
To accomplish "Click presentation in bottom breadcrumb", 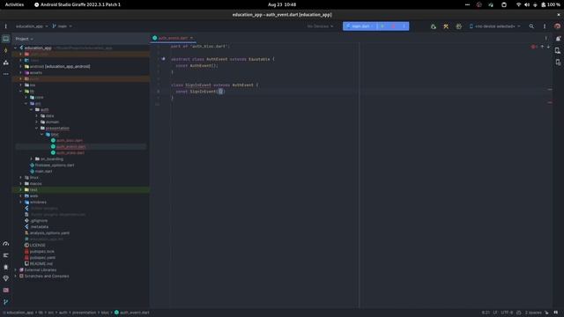I will pos(85,313).
